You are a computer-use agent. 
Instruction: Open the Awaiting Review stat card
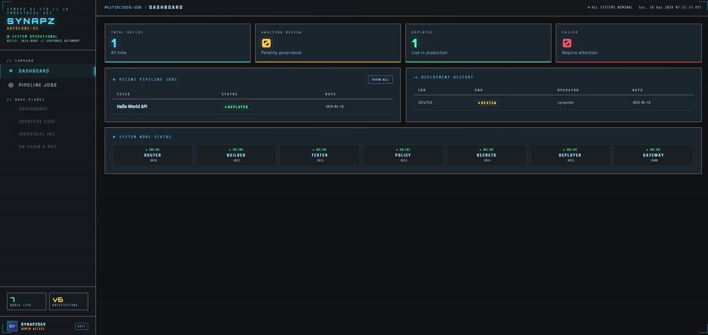(x=328, y=42)
